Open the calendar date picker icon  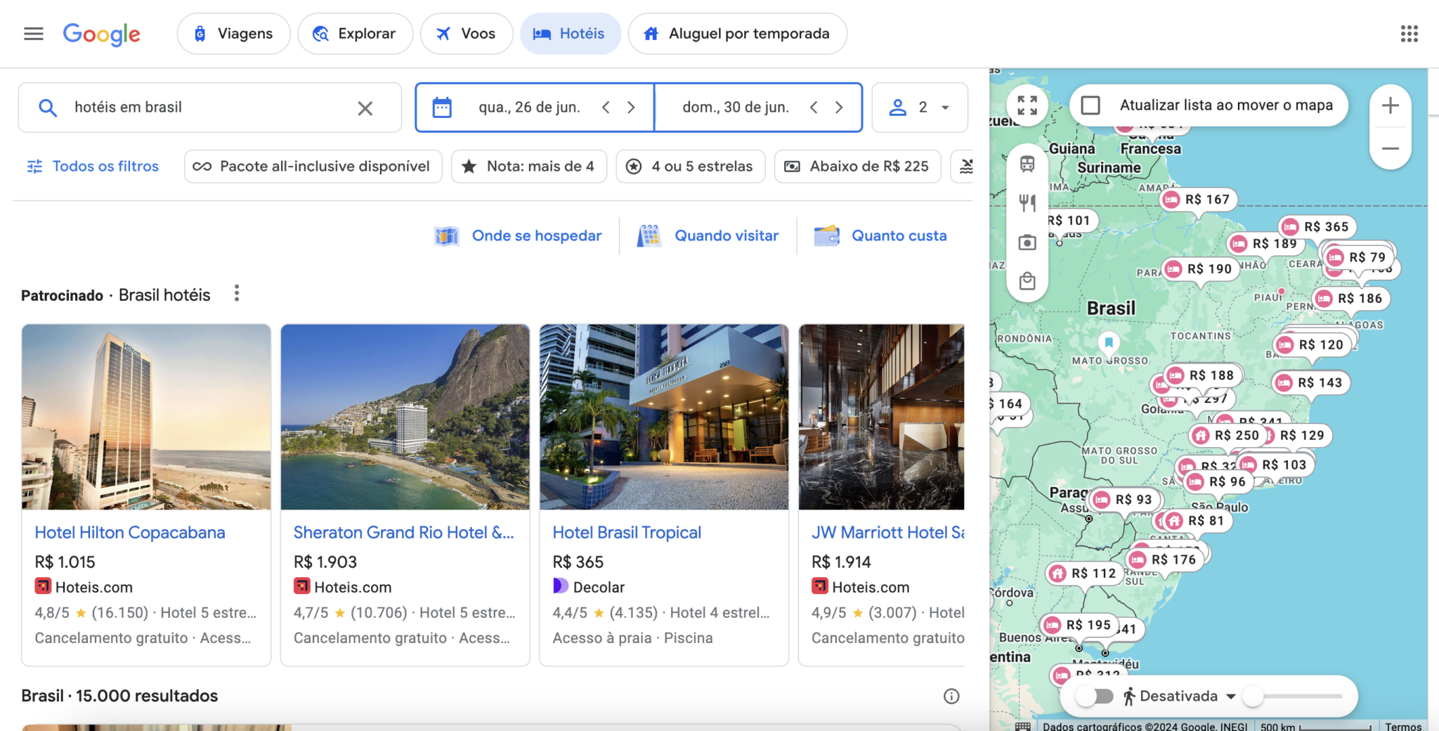tap(442, 108)
